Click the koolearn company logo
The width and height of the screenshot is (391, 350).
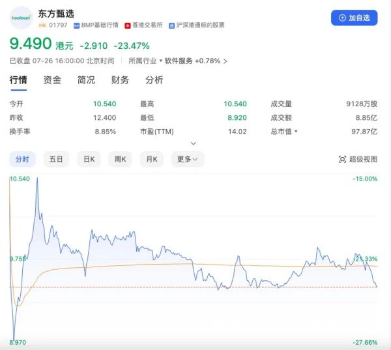(21, 18)
